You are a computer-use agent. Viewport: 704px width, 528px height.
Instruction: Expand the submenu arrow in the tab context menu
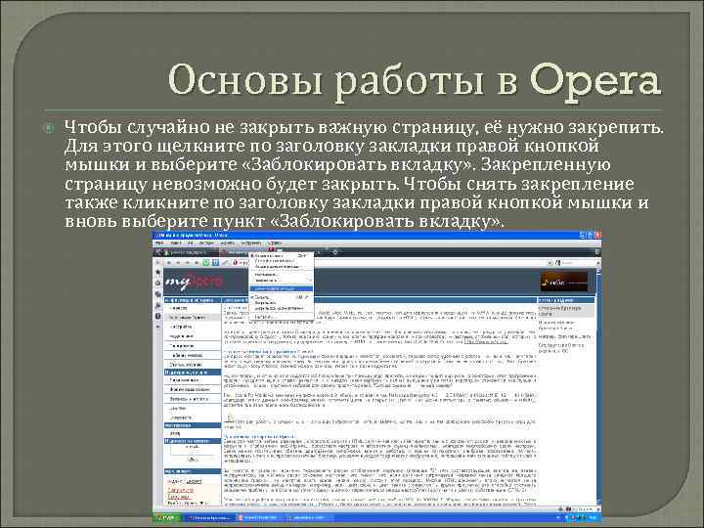click(309, 280)
